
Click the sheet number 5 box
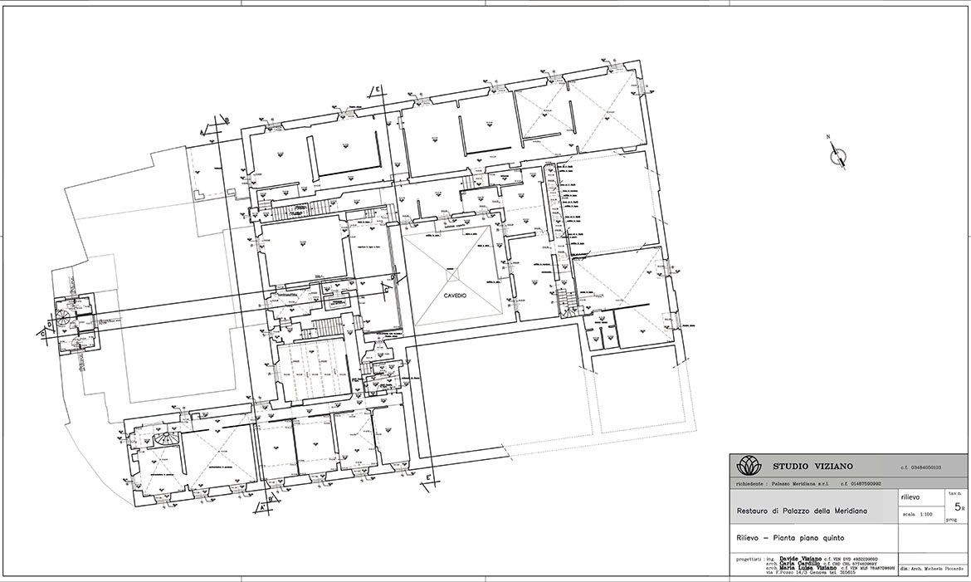(957, 506)
